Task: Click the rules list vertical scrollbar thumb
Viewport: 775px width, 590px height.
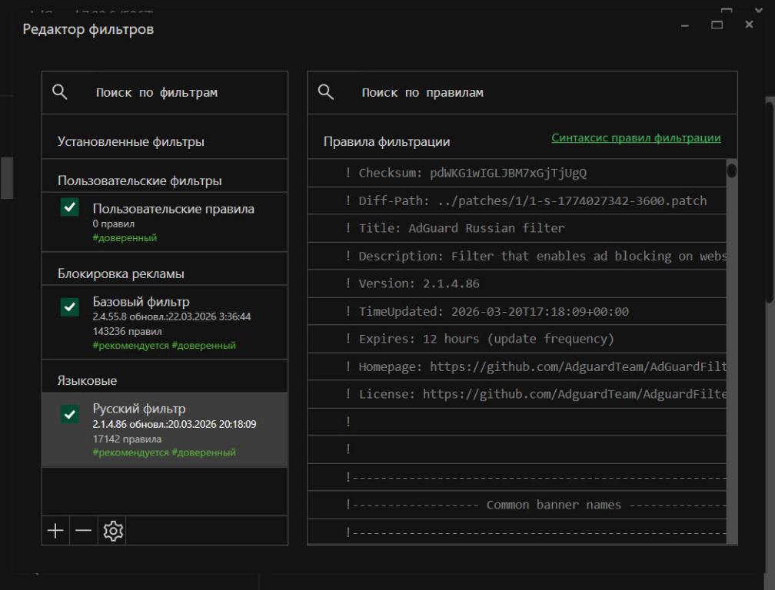Action: [x=732, y=171]
